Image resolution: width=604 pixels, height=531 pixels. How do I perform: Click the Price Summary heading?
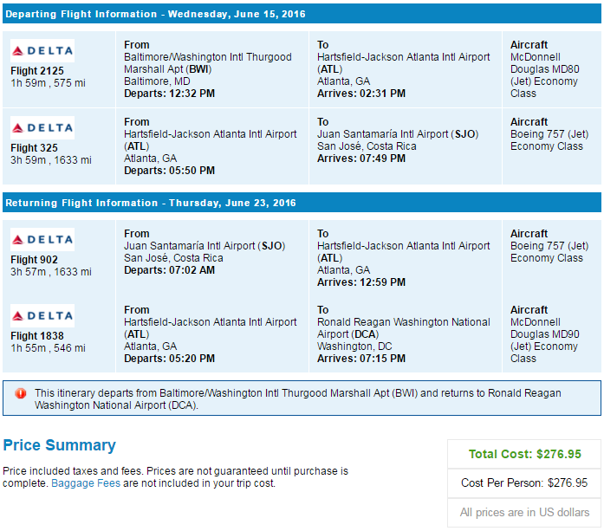tap(59, 445)
